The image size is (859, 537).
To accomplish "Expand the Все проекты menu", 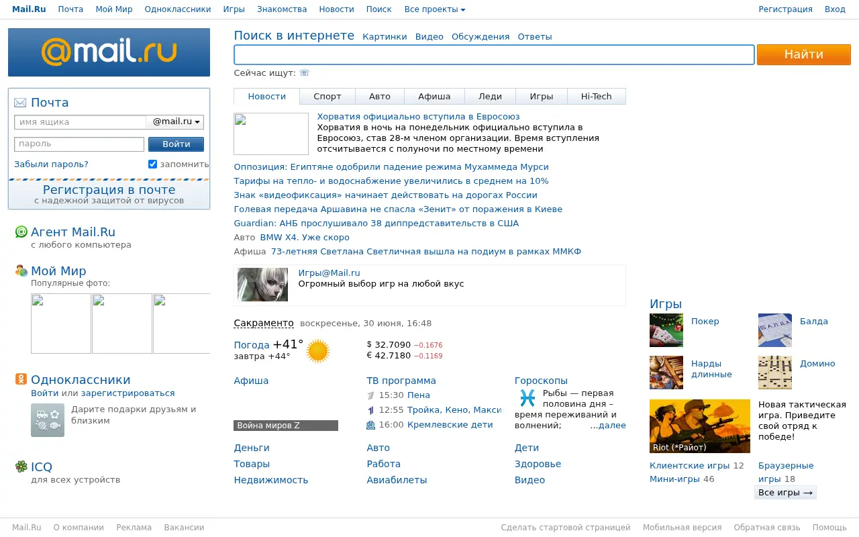I will click(435, 9).
